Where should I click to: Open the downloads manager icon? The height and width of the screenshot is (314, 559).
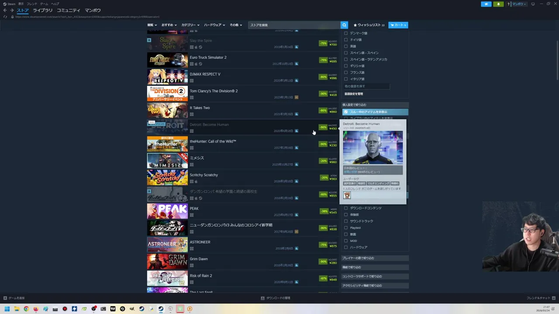coord(262,298)
